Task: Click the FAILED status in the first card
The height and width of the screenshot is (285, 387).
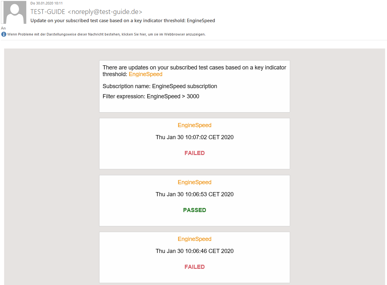Action: 194,153
